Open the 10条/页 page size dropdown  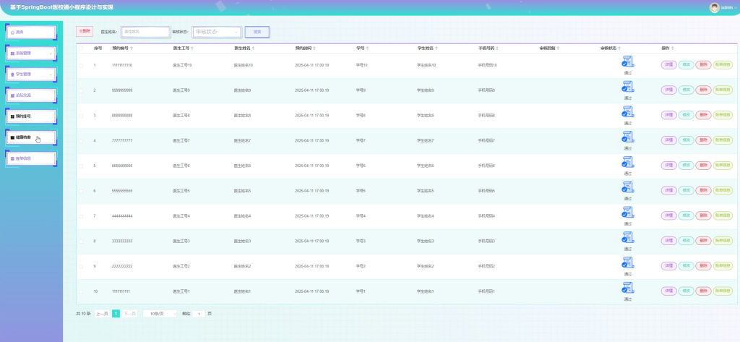click(x=160, y=314)
